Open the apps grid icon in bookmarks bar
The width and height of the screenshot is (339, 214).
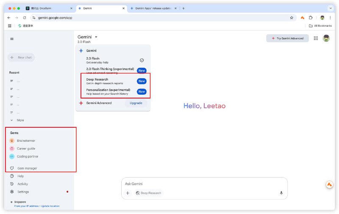click(x=9, y=26)
